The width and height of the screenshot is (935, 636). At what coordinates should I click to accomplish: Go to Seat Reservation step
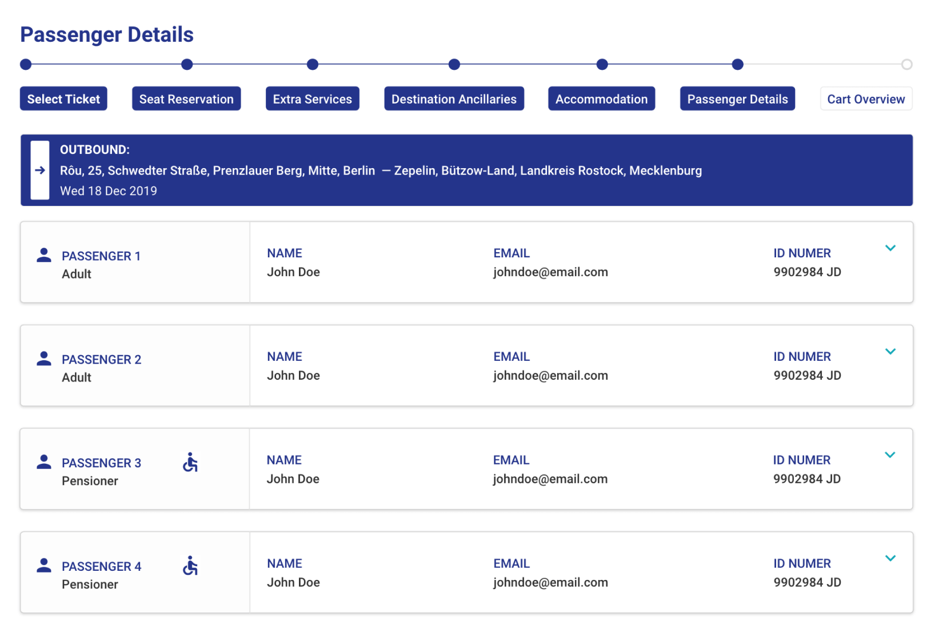[186, 99]
